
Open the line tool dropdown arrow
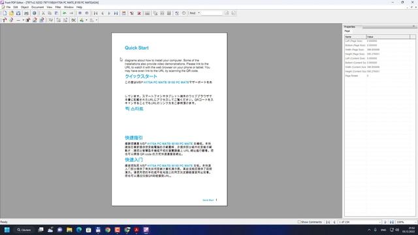[24, 20]
